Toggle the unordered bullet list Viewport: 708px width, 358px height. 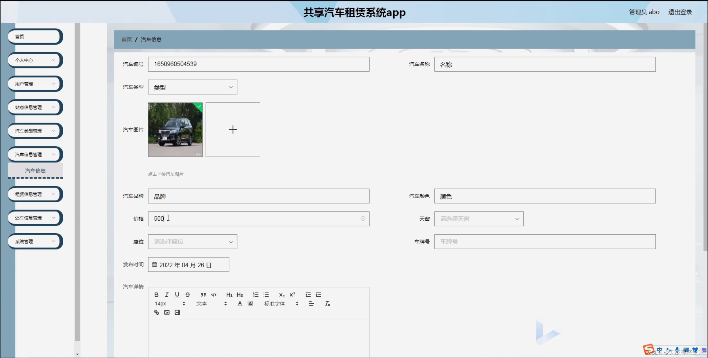(266, 295)
